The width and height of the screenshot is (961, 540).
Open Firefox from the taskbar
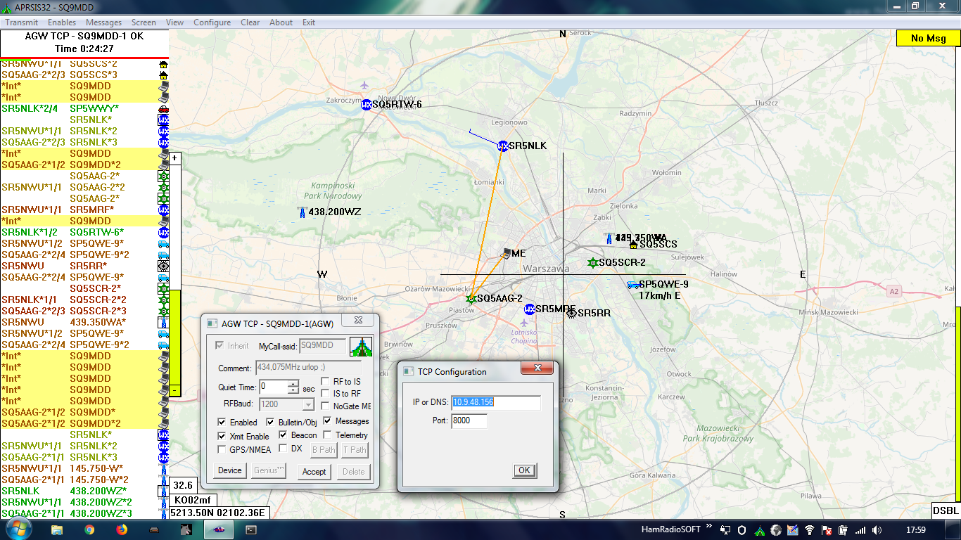tap(121, 530)
